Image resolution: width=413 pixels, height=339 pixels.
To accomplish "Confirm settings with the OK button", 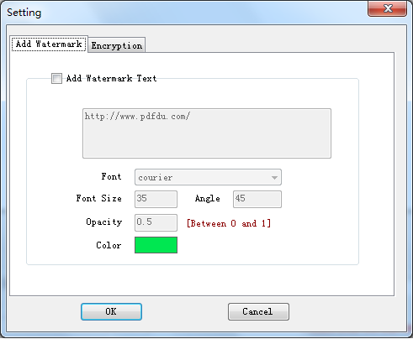I will click(111, 311).
